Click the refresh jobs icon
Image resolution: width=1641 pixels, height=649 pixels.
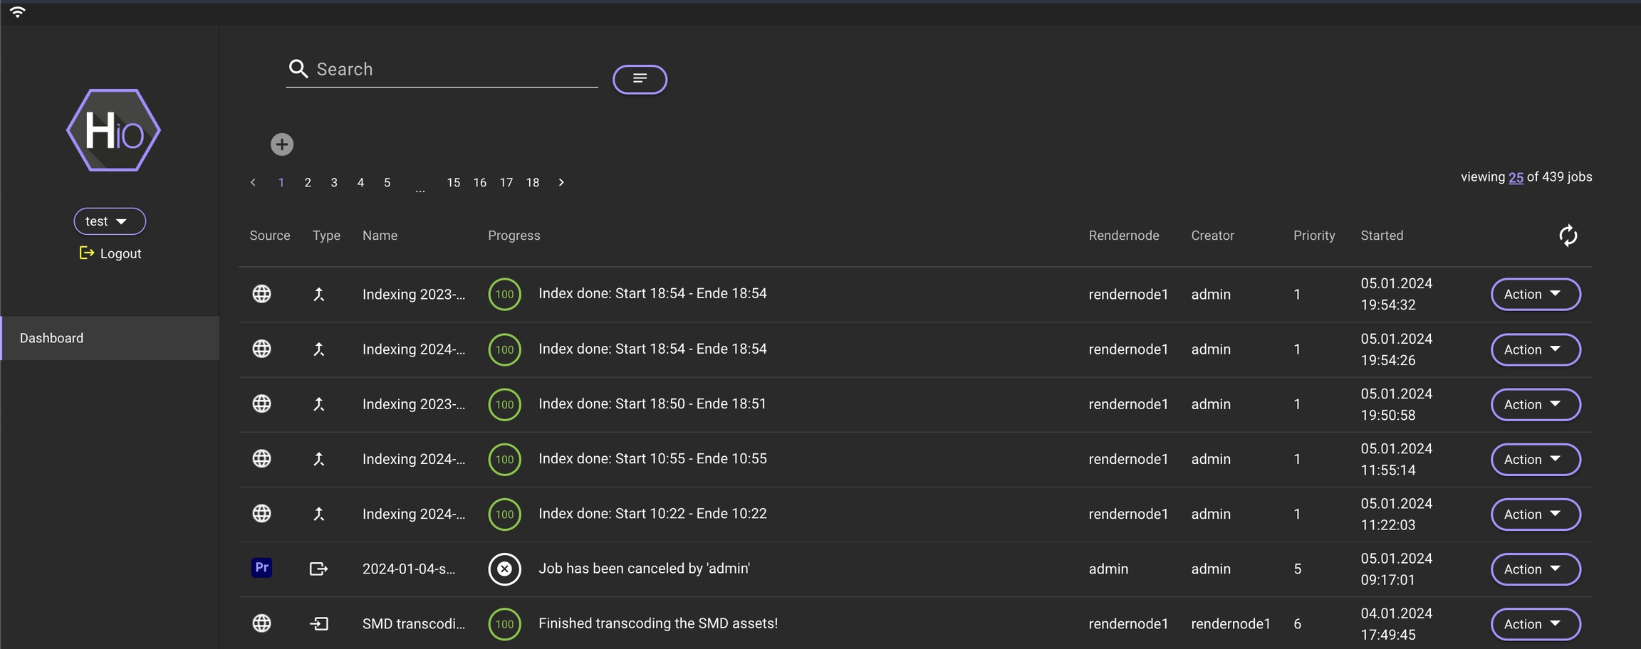tap(1568, 236)
